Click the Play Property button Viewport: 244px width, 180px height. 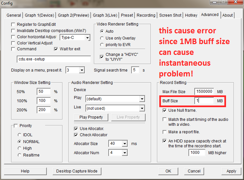pos(91,117)
